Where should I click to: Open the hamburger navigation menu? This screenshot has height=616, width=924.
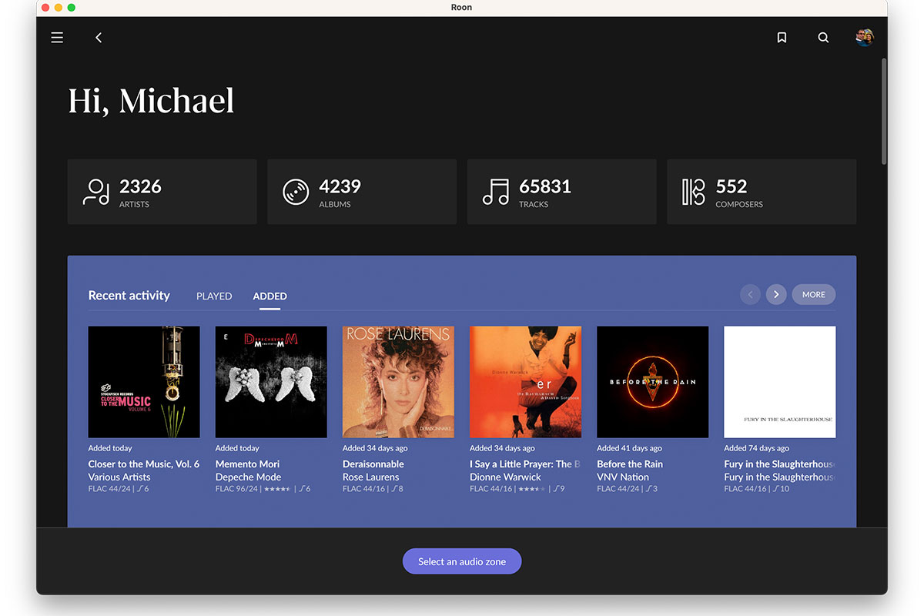[57, 38]
